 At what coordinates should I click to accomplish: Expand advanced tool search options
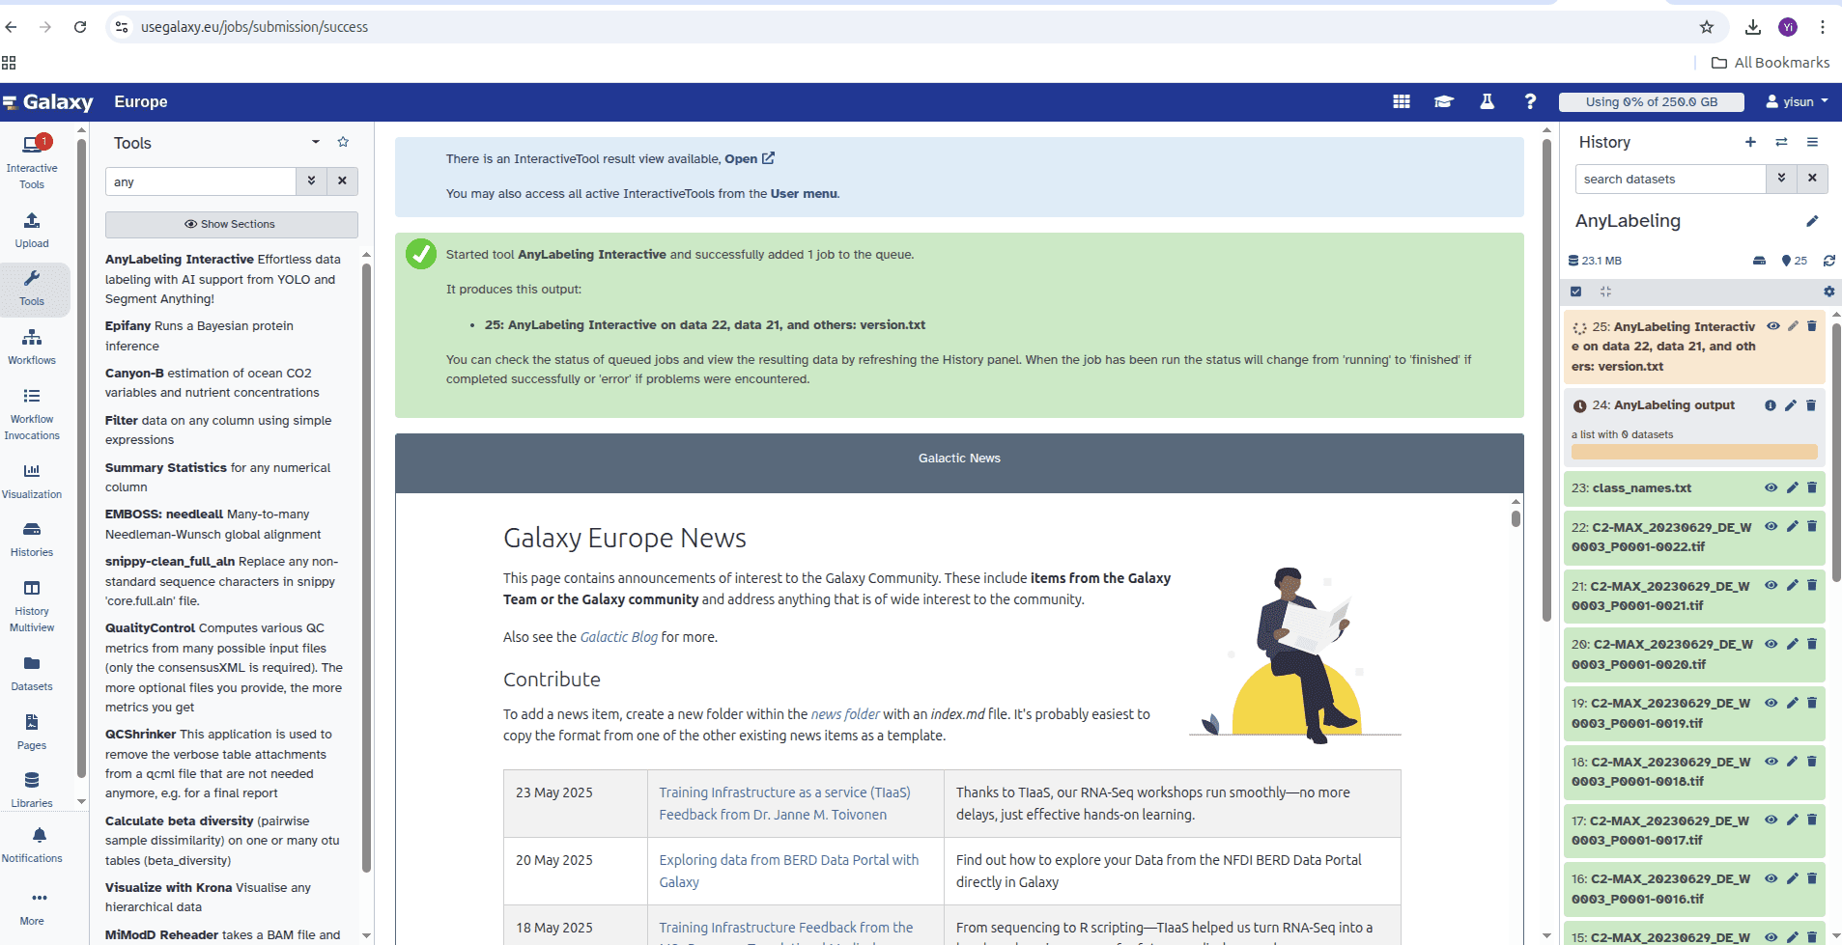click(311, 181)
